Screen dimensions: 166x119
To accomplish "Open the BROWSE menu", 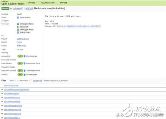I will coord(63,3).
